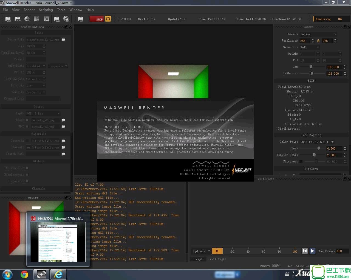The width and height of the screenshot is (351, 280).
Task: Toggle Displacement checkbox
Action: tap(27, 175)
